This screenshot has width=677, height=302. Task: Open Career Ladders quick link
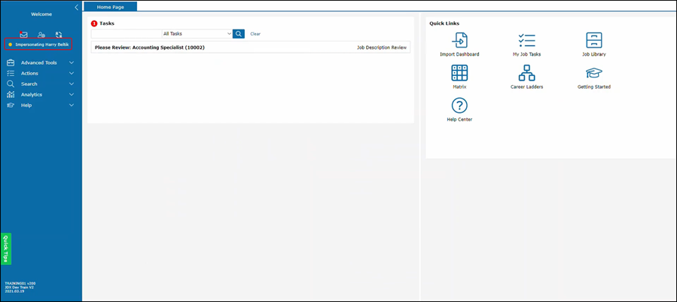pyautogui.click(x=526, y=74)
